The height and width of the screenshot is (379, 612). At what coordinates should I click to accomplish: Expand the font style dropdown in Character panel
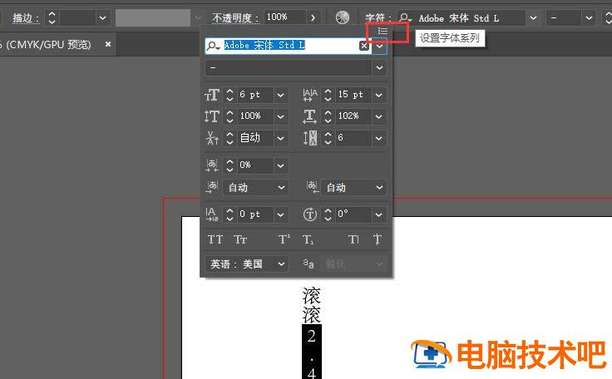click(x=379, y=68)
